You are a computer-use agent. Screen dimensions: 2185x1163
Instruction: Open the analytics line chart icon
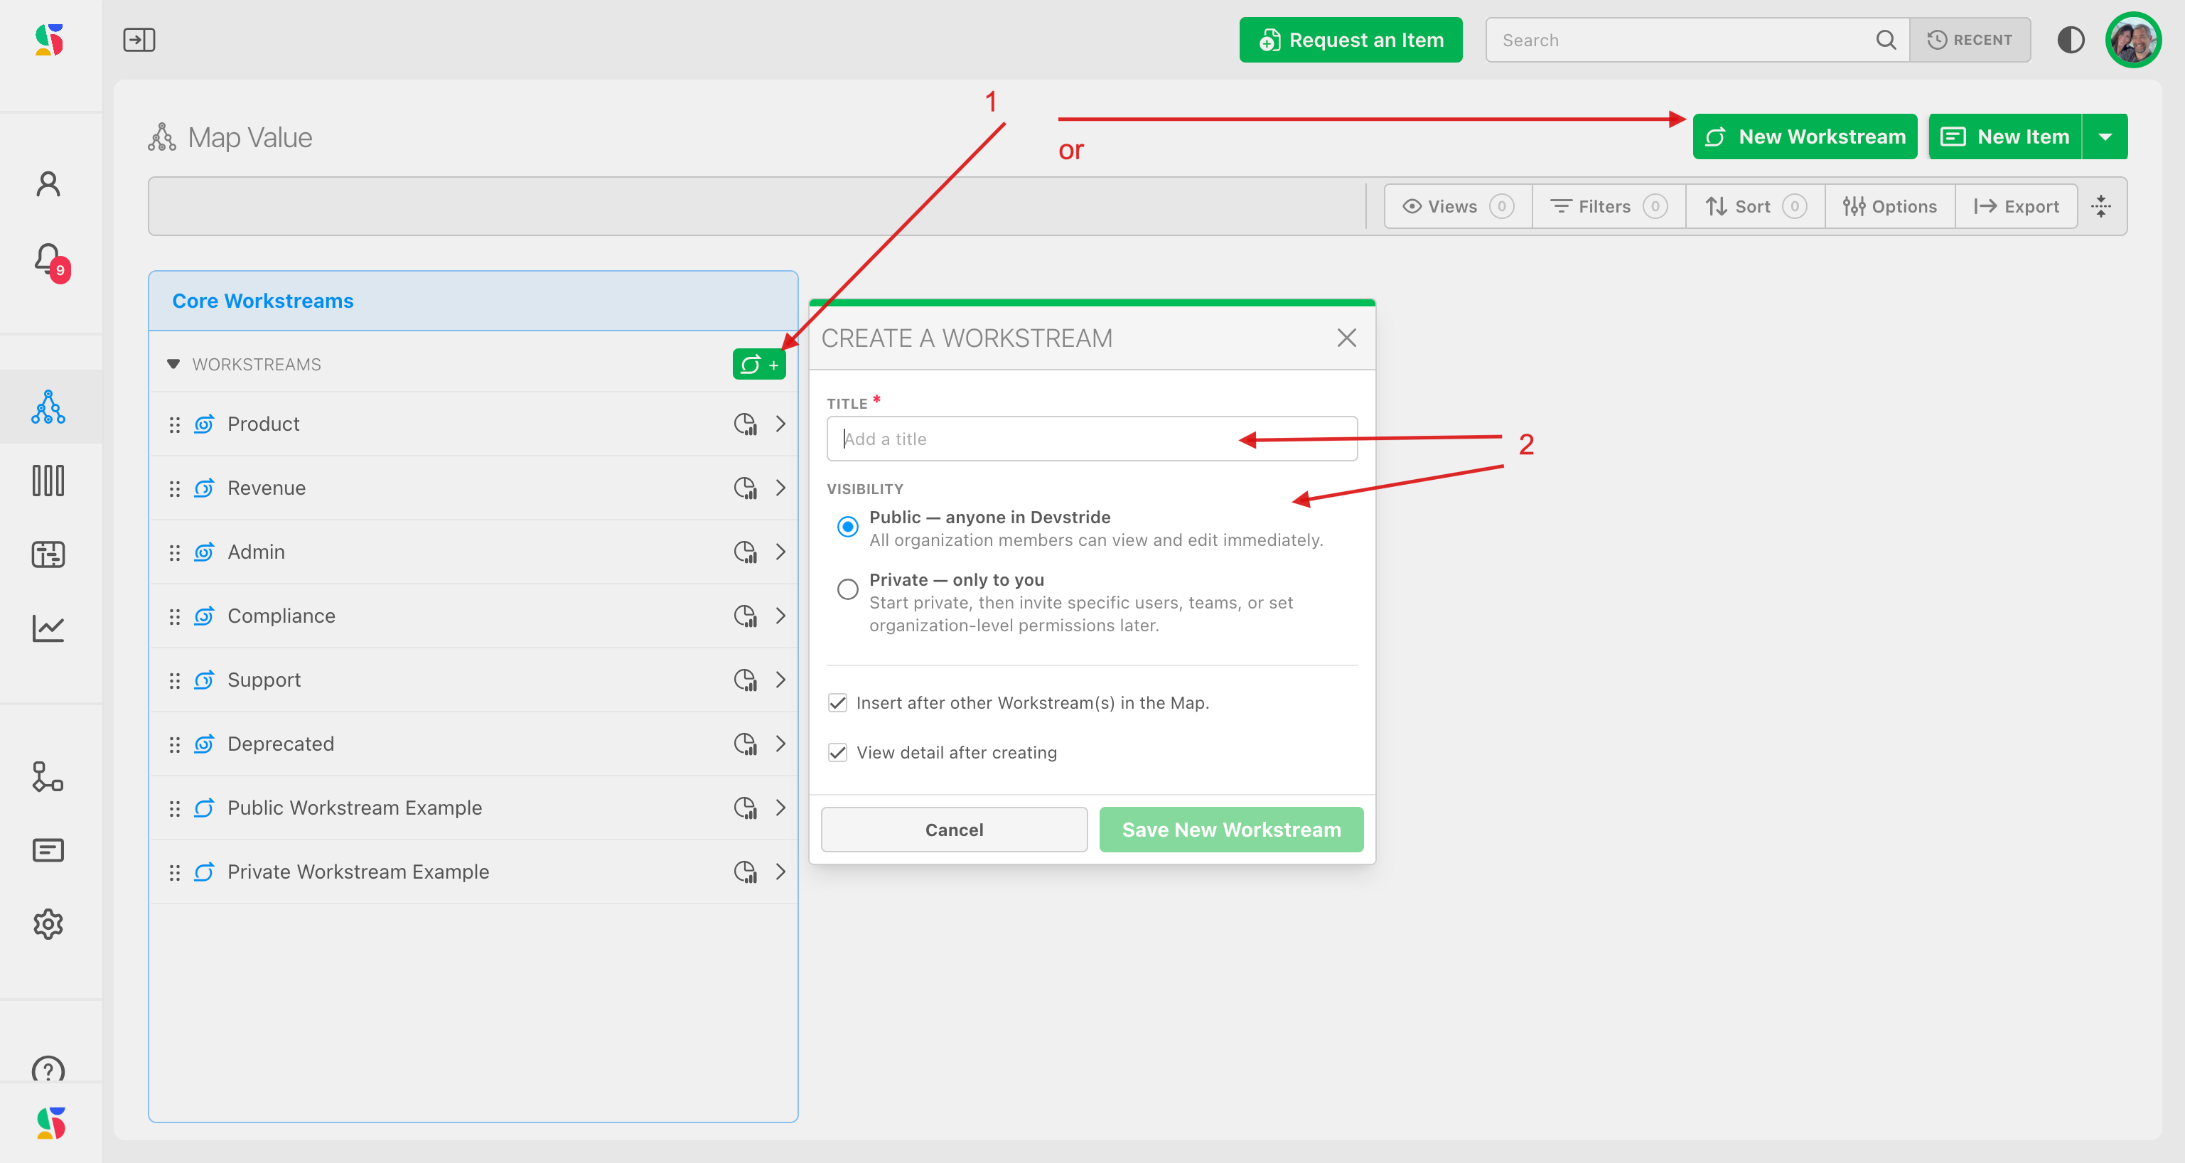pyautogui.click(x=48, y=628)
